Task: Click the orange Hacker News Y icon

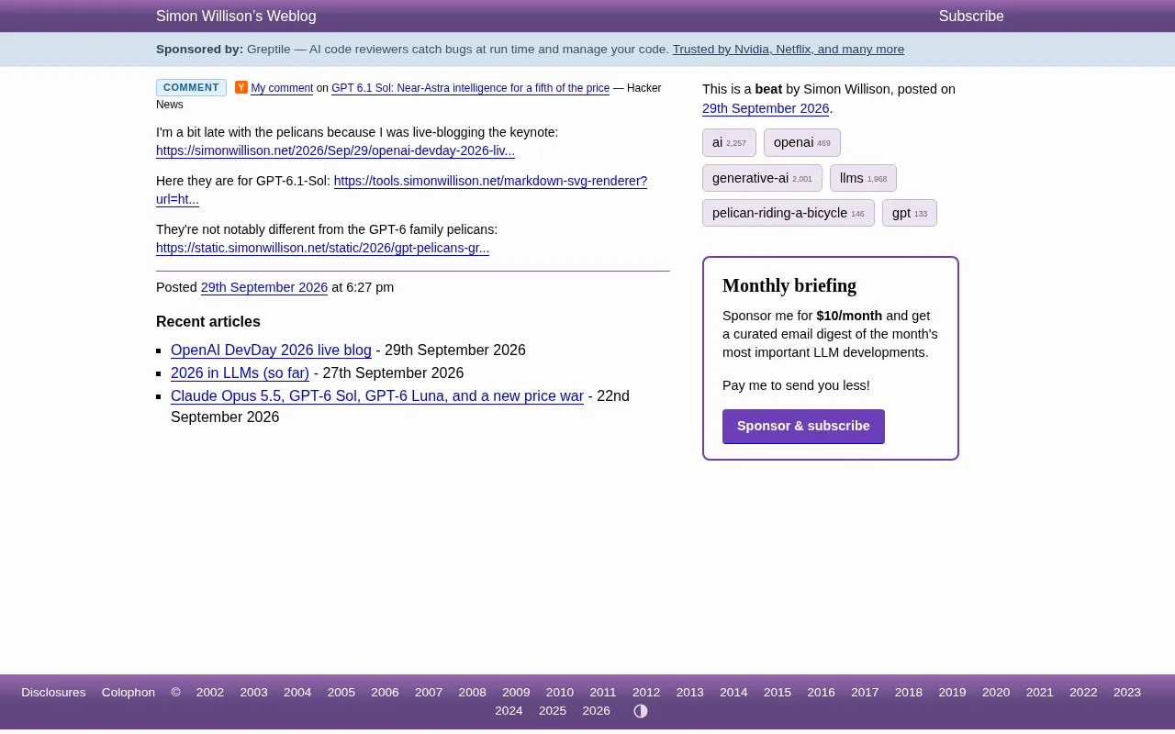Action: (241, 87)
